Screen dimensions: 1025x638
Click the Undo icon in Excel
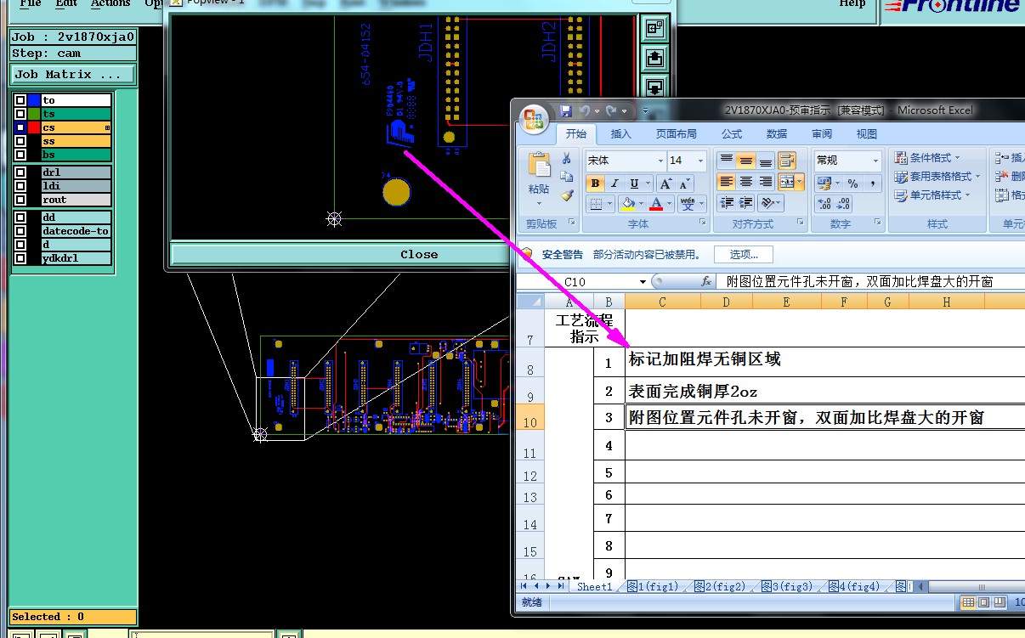pyautogui.click(x=584, y=110)
